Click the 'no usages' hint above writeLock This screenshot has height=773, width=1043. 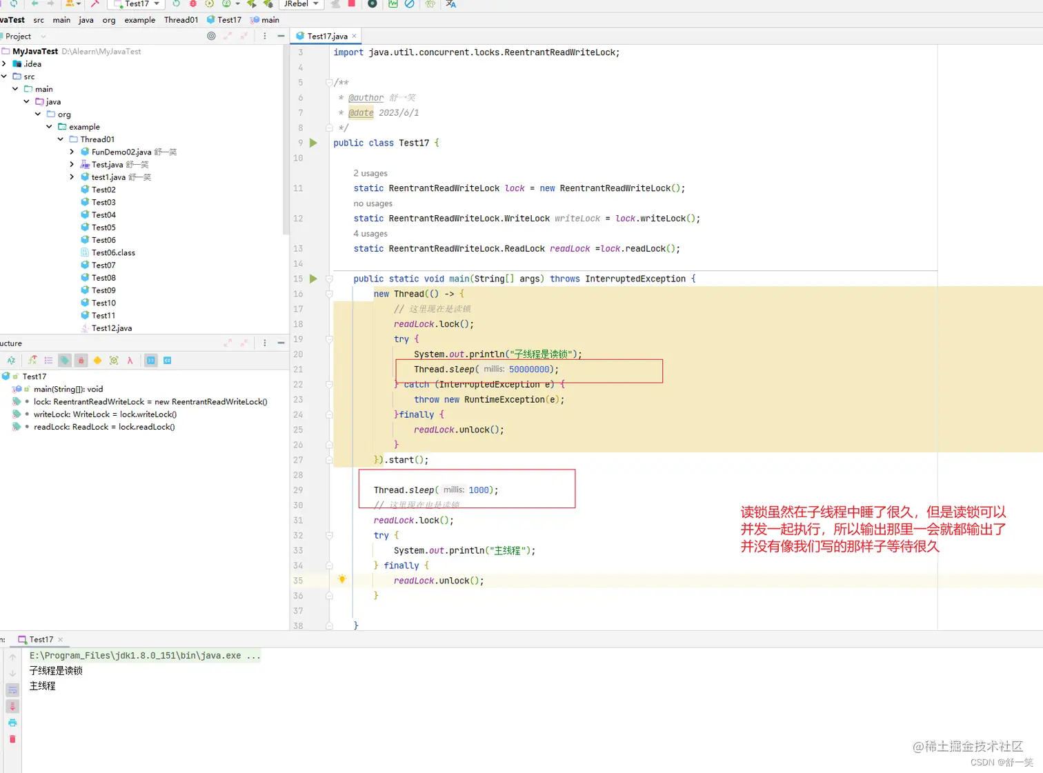point(372,203)
